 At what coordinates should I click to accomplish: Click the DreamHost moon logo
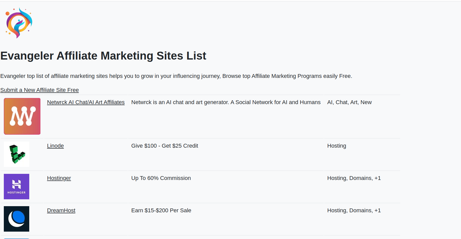pos(17,219)
